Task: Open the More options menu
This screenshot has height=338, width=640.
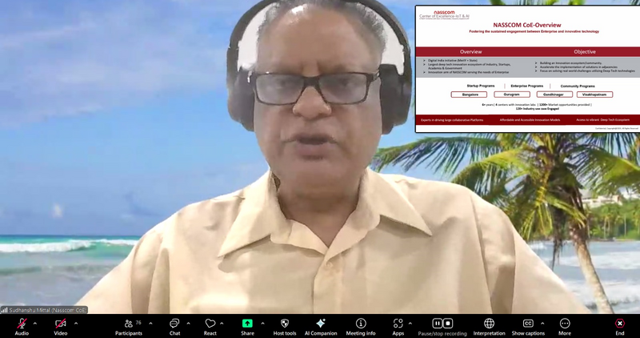Action: tap(565, 325)
